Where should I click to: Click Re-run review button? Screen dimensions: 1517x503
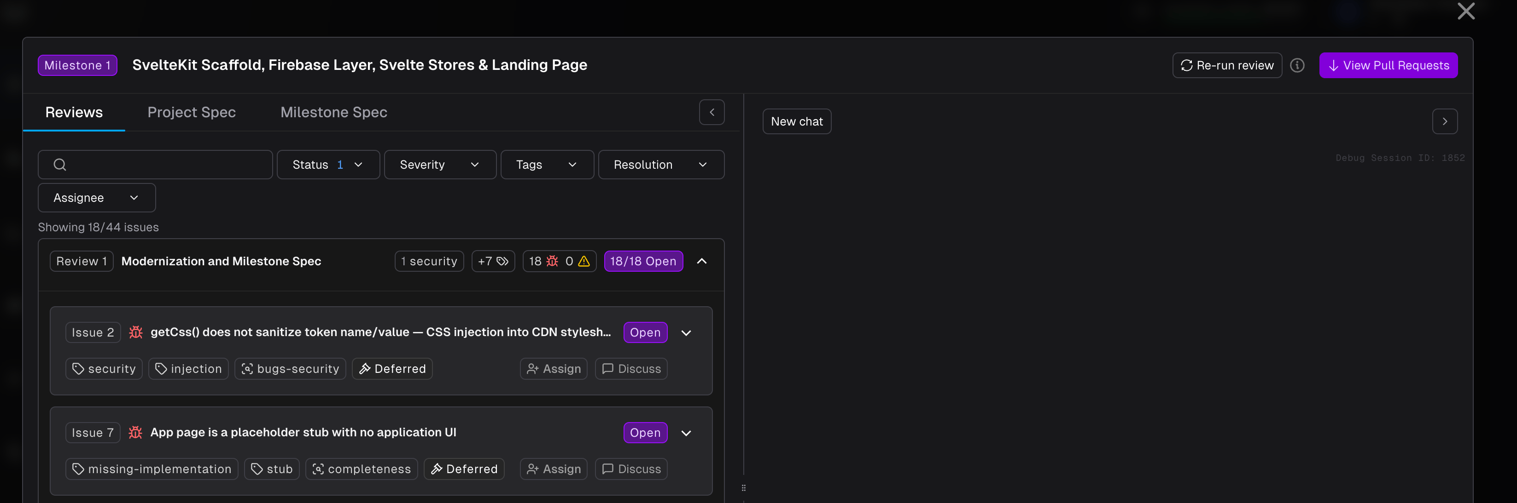point(1227,65)
